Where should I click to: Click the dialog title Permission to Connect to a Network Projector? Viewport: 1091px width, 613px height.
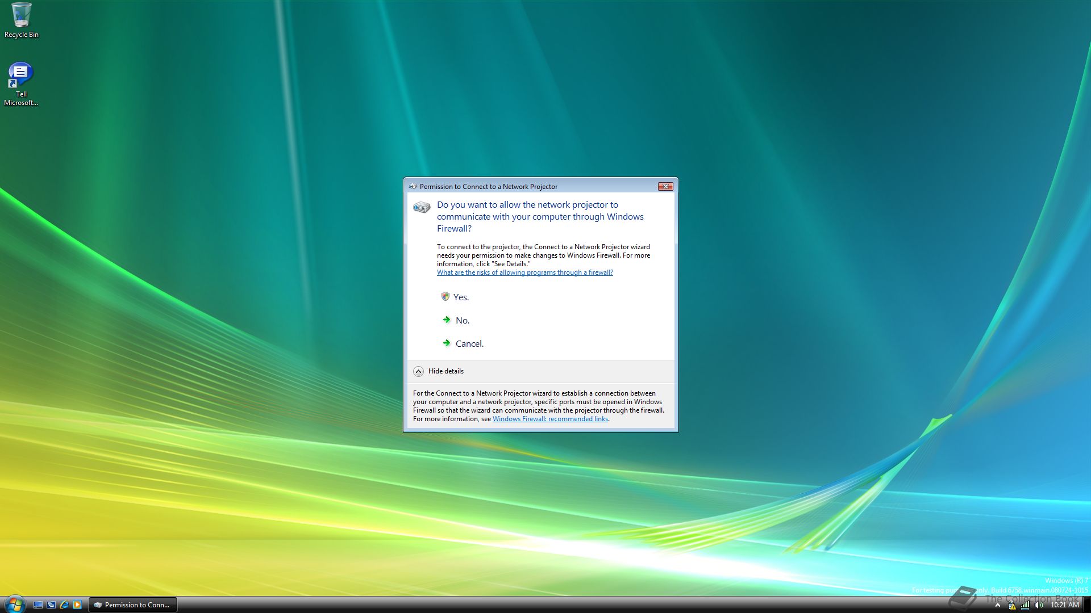(489, 187)
